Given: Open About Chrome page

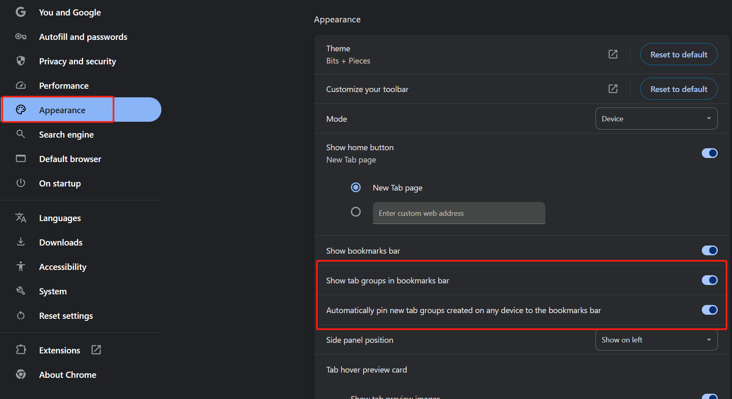Looking at the screenshot, I should tap(68, 375).
